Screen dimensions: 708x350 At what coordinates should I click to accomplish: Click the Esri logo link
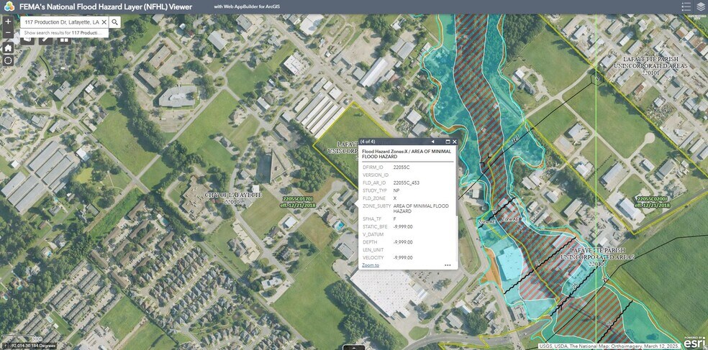pos(694,342)
